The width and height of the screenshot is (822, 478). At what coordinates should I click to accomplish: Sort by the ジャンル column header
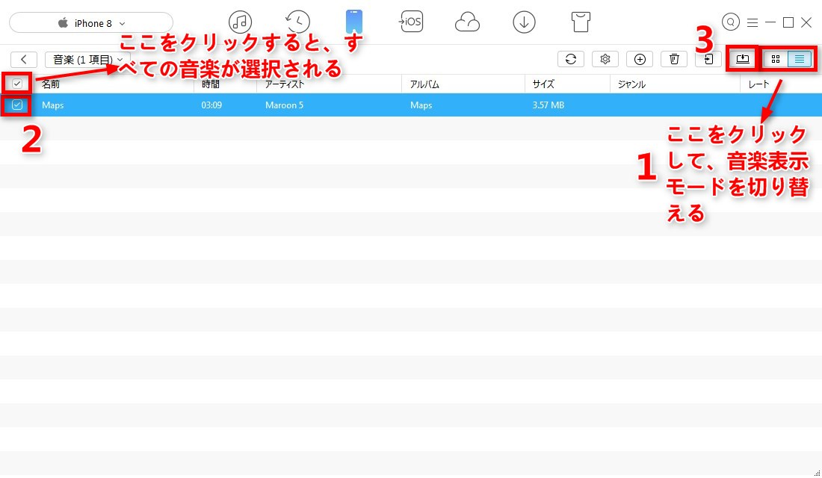coord(631,84)
